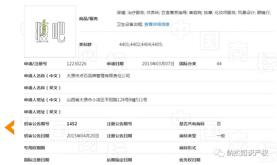Click the trademark type value 一般

coord(221,136)
